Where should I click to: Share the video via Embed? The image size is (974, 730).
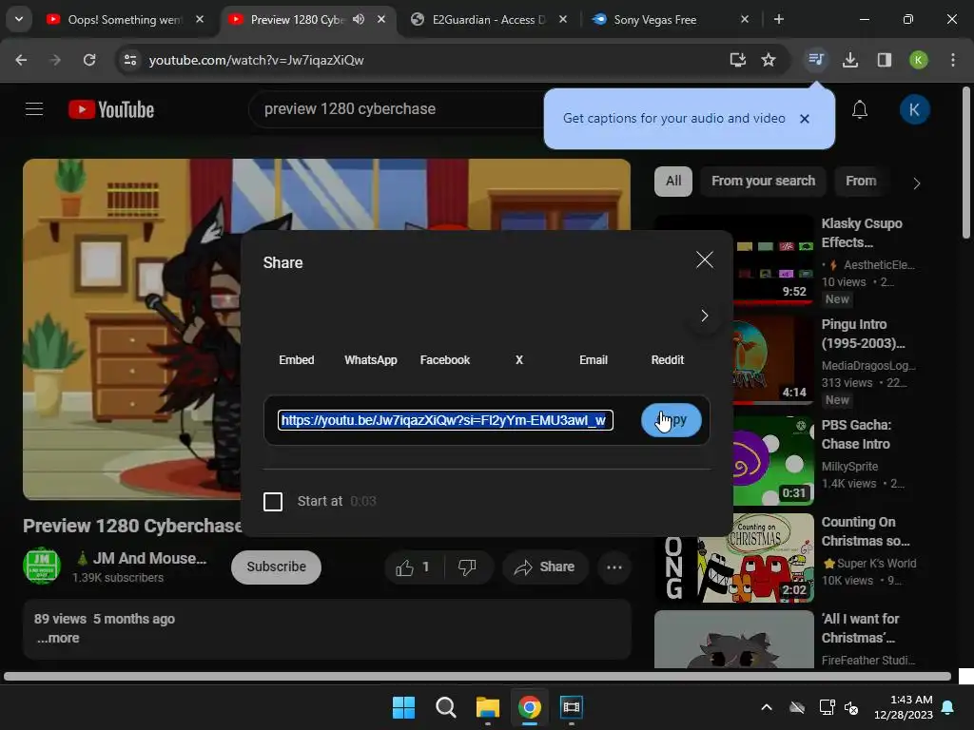tap(297, 360)
